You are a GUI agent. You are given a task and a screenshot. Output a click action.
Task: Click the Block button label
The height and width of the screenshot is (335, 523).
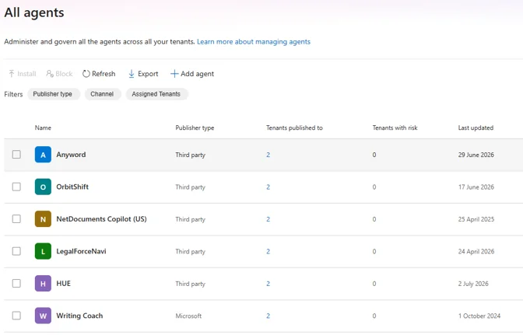pyautogui.click(x=64, y=74)
